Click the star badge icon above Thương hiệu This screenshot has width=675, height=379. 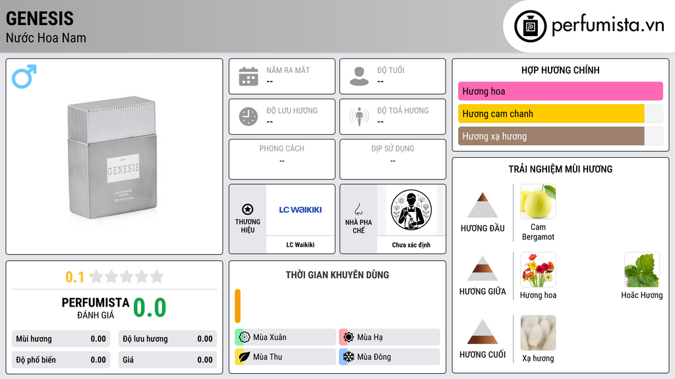pyautogui.click(x=248, y=209)
